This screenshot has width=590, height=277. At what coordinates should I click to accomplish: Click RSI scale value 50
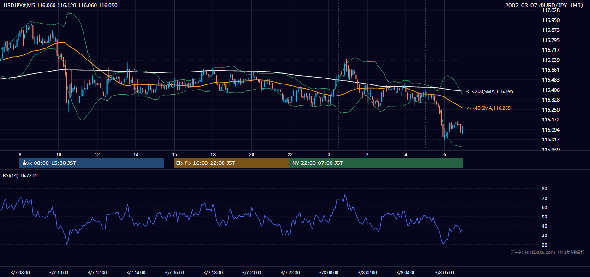[x=544, y=217]
